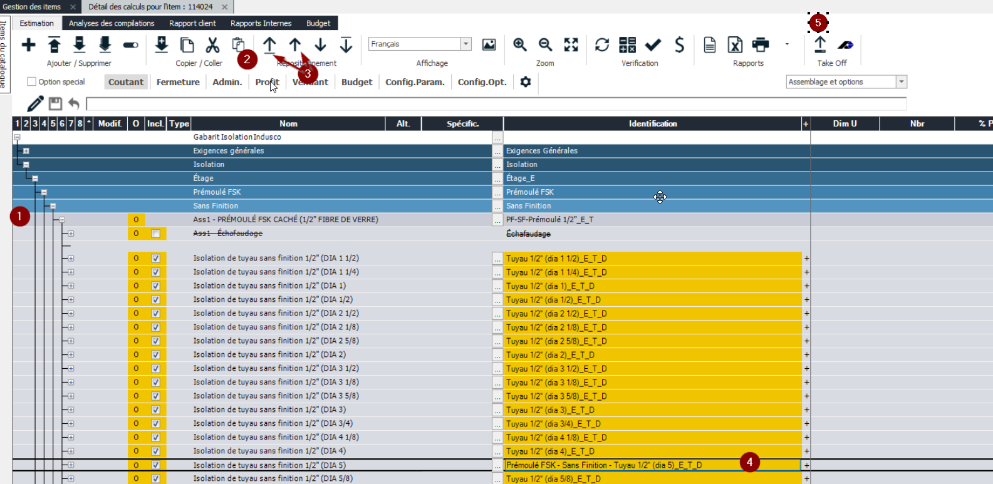Click the yellow Tuyau 1/2" (dia 2)_E_T_D cell
The height and width of the screenshot is (484, 993).
point(652,355)
